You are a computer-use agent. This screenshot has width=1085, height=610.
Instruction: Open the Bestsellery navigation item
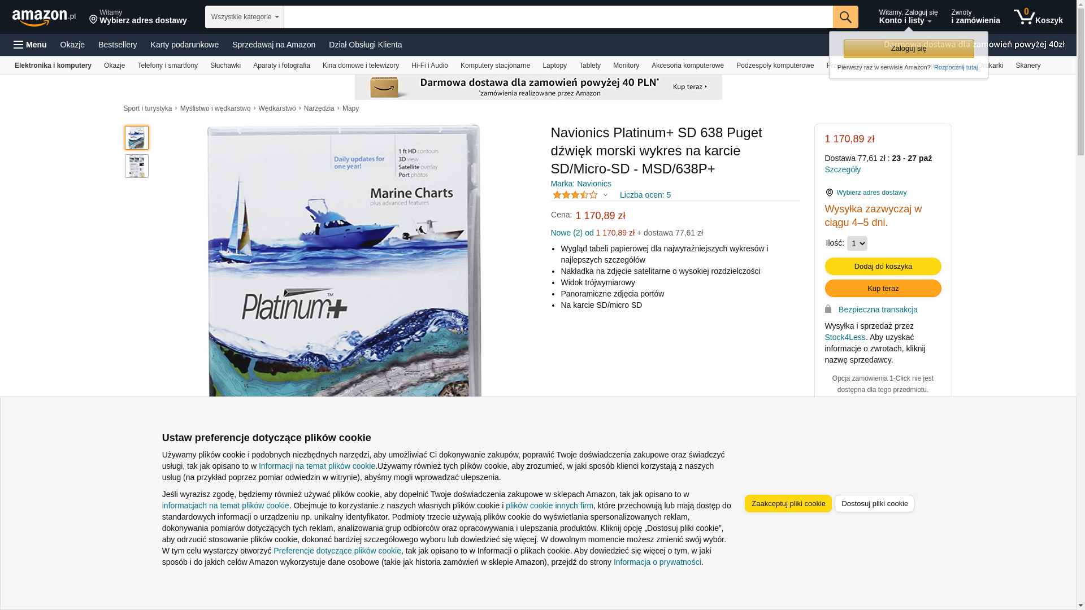click(118, 45)
